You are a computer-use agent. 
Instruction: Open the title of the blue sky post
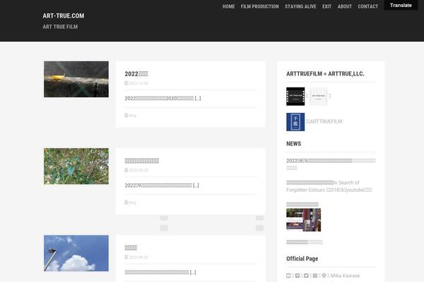coord(131,247)
